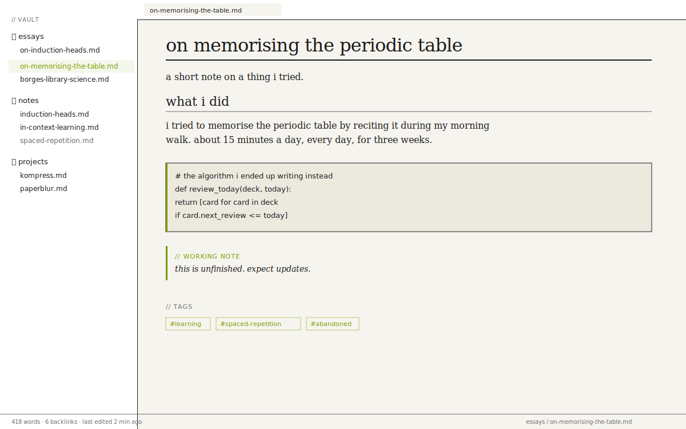Click the essays folder icon
Viewport: 686px width, 429px height.
[14, 37]
